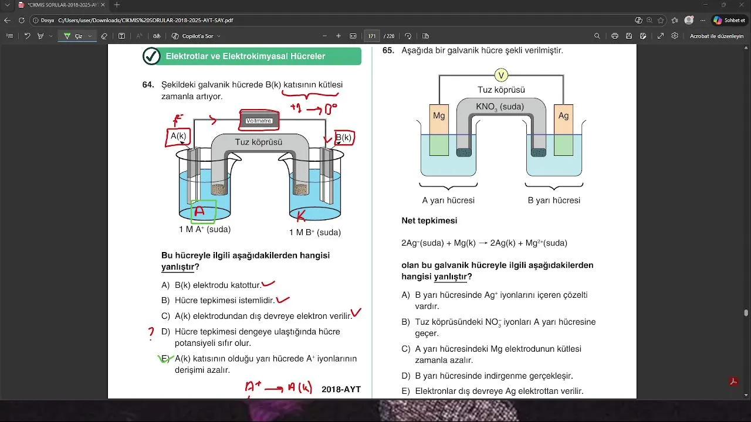This screenshot has width=751, height=422.
Task: Click the page number field showing 171
Action: click(372, 36)
